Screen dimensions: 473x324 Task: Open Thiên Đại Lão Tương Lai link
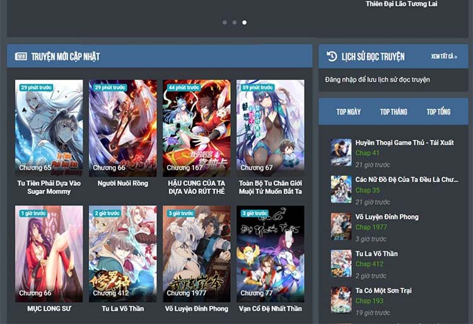tap(401, 4)
